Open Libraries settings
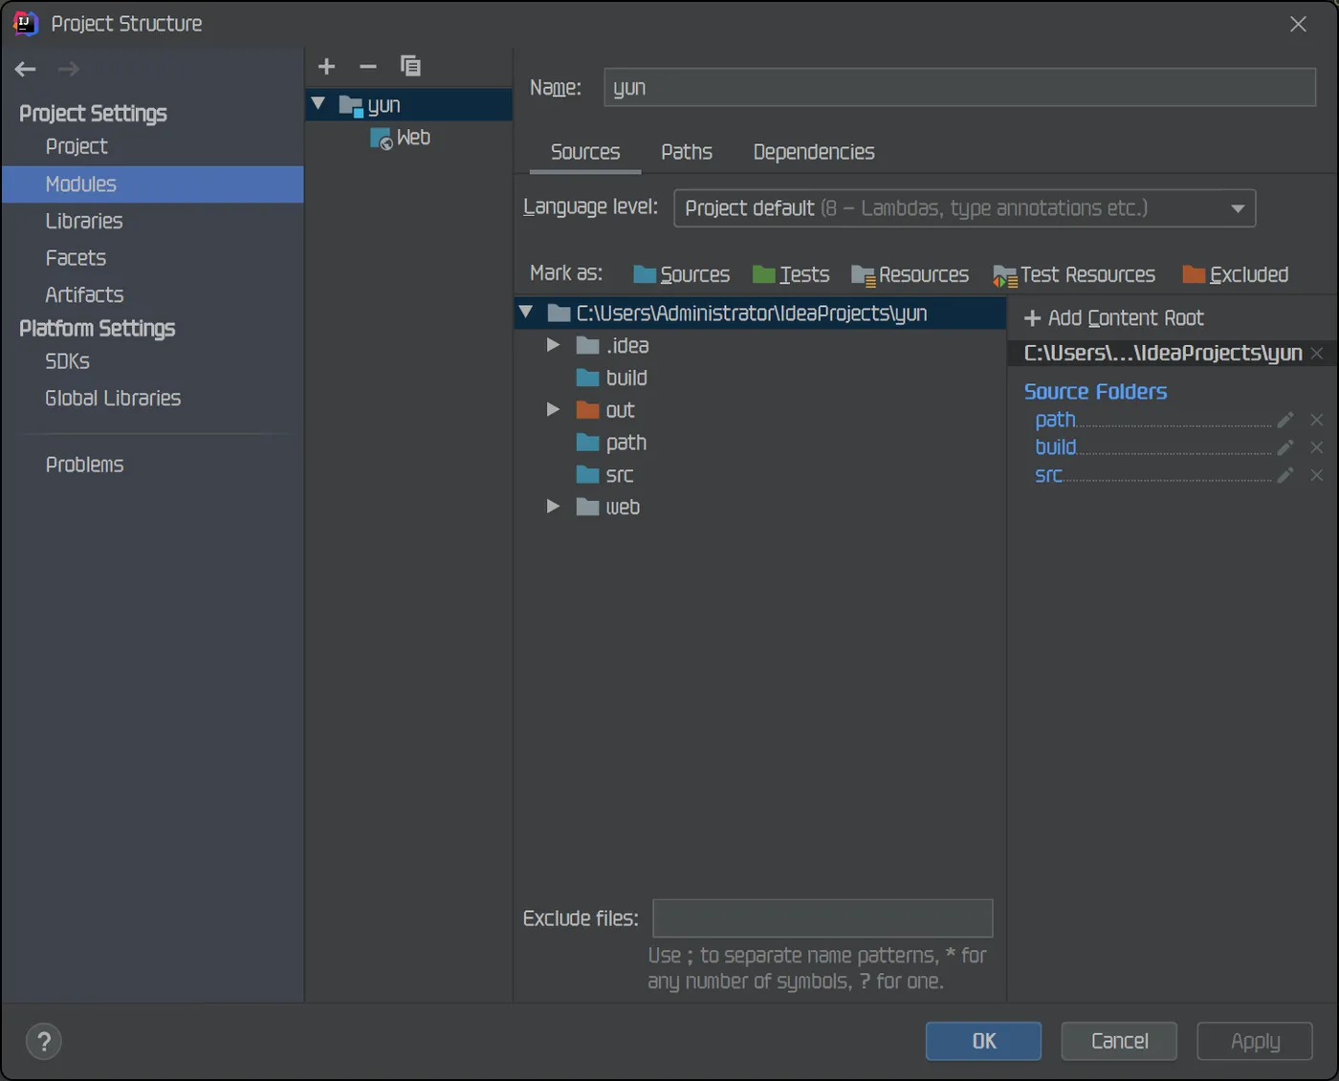Image resolution: width=1339 pixels, height=1081 pixels. point(84,221)
